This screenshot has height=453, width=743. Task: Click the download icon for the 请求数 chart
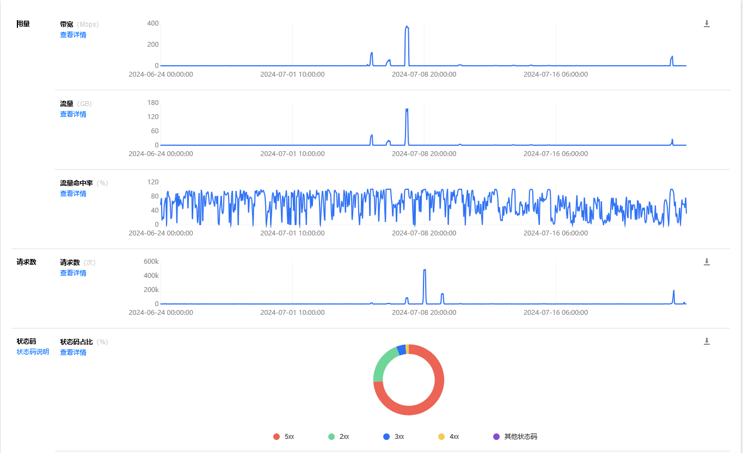coord(706,262)
